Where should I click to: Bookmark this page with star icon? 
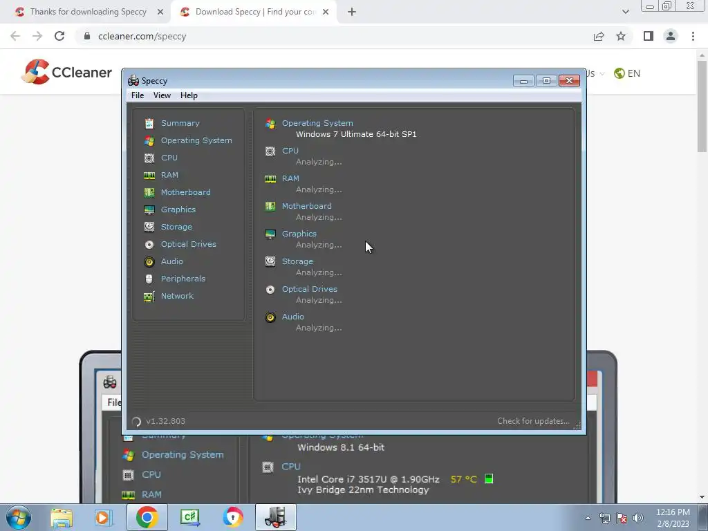pos(621,36)
